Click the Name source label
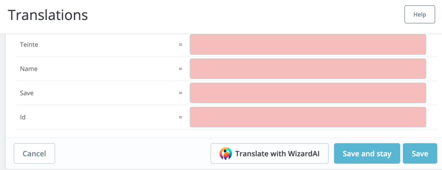Image resolution: width=442 pixels, height=170 pixels. (29, 69)
